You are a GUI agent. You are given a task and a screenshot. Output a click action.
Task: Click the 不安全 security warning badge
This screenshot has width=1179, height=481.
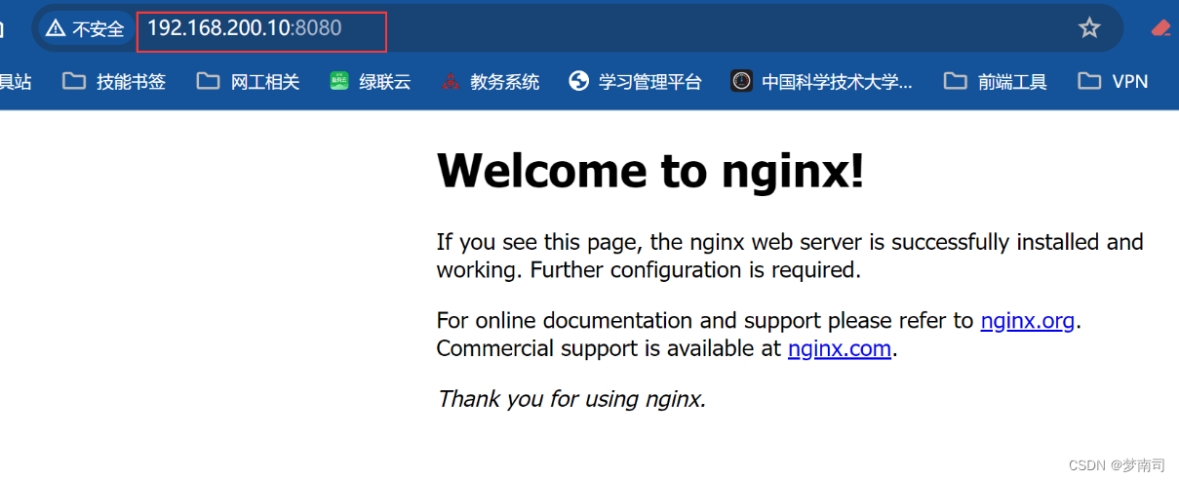(x=86, y=28)
